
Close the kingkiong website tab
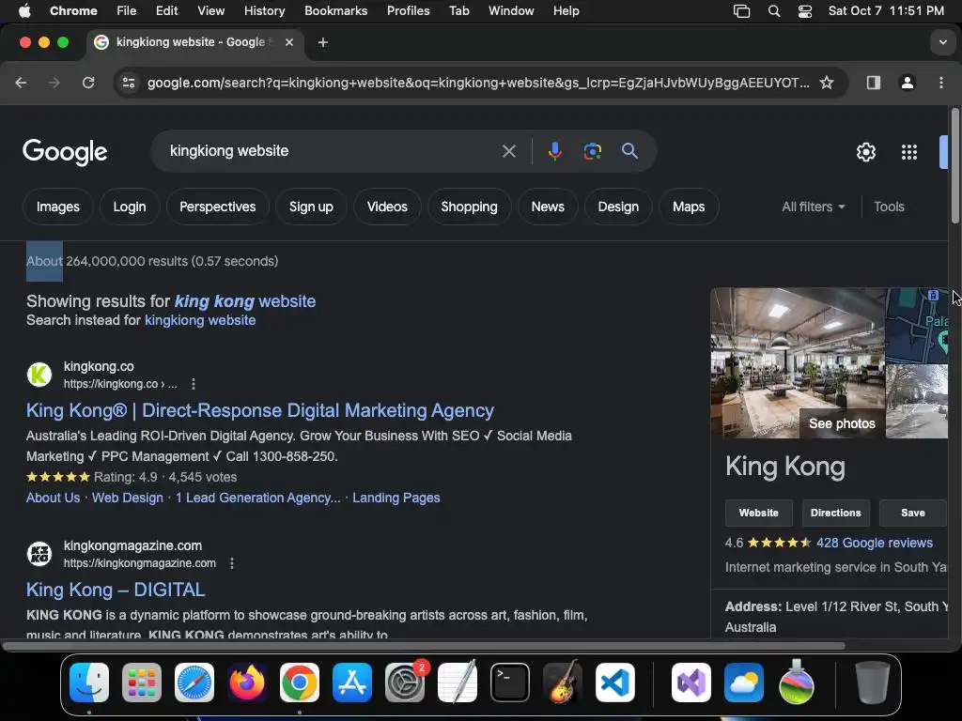coord(289,42)
